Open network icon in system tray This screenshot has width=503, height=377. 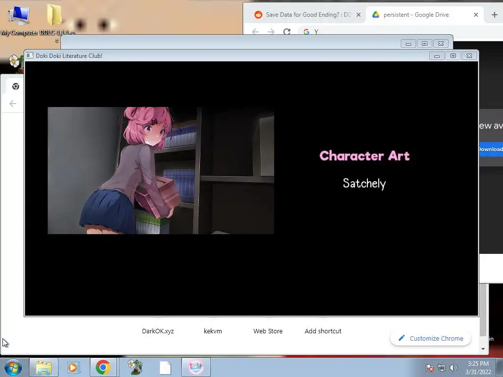click(442, 368)
